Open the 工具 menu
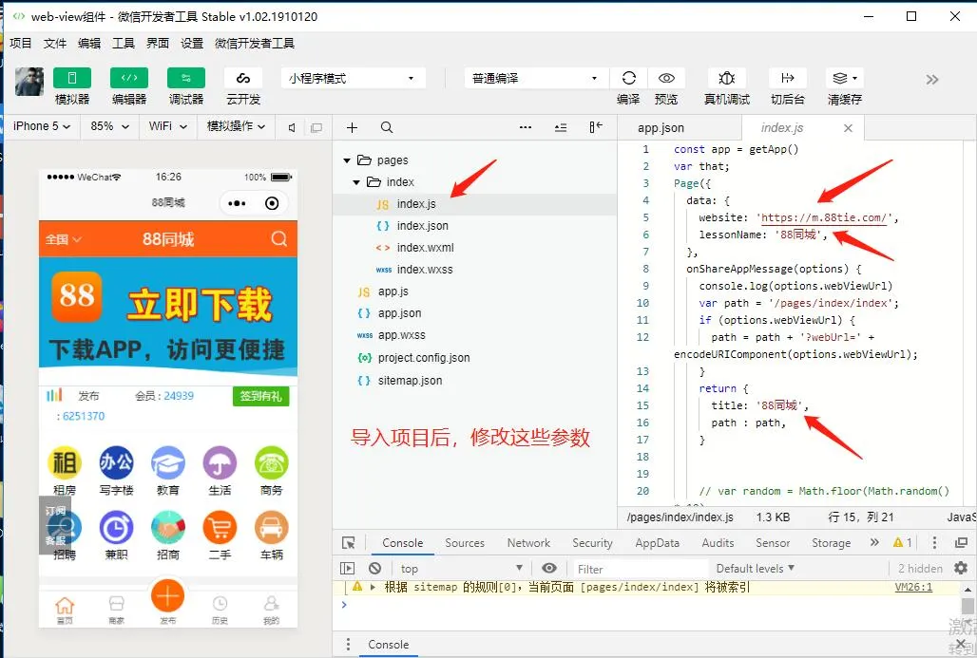977x658 pixels. tap(124, 43)
